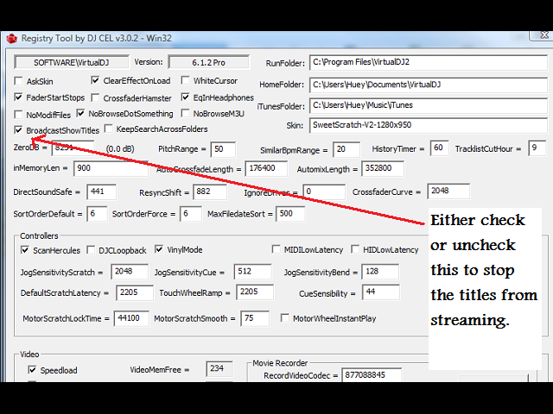Uncheck NoBrowseDotSomething

(x=80, y=113)
